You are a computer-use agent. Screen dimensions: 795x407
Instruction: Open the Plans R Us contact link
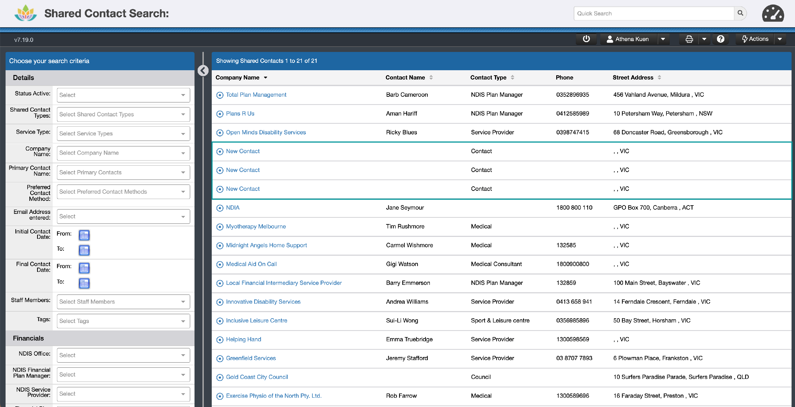coord(240,114)
